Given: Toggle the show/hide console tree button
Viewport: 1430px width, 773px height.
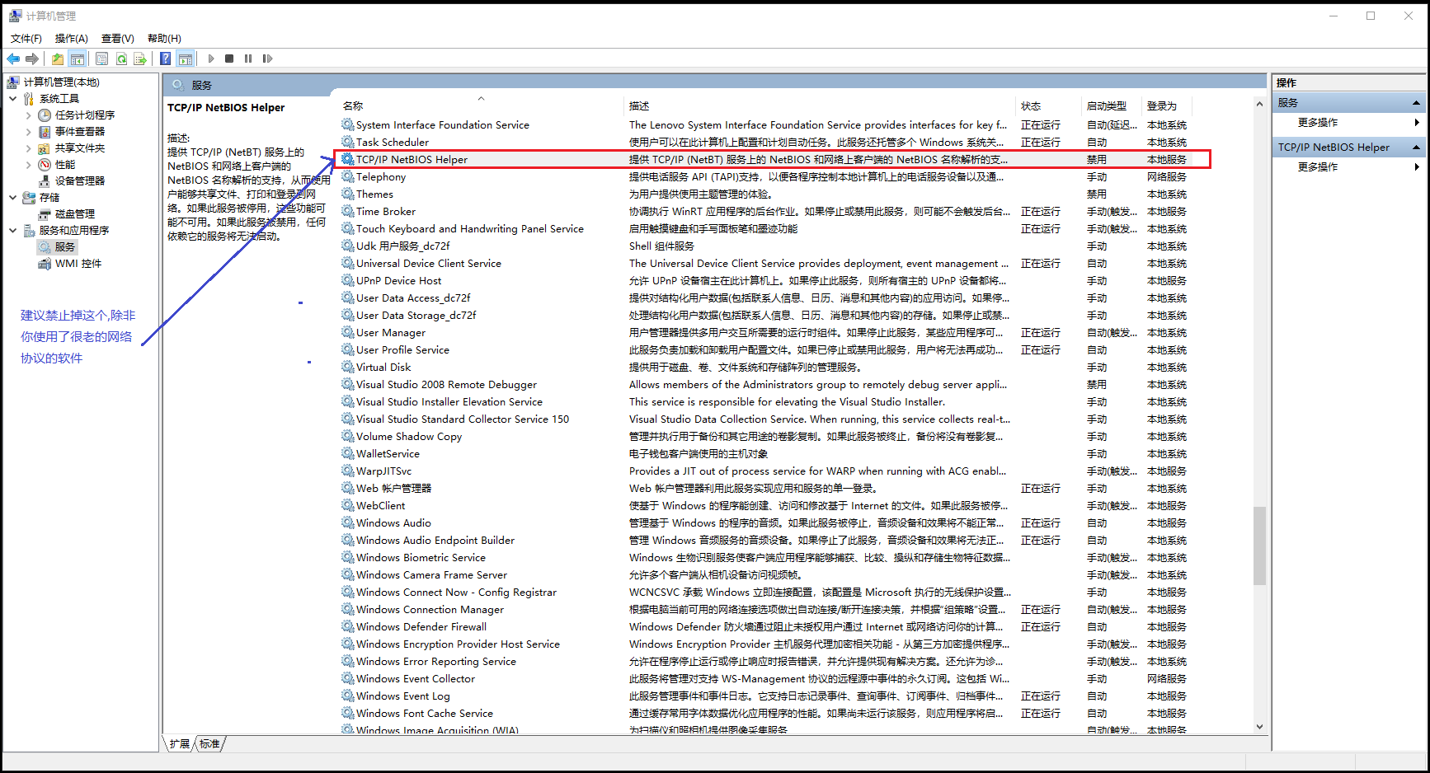Looking at the screenshot, I should coord(77,59).
